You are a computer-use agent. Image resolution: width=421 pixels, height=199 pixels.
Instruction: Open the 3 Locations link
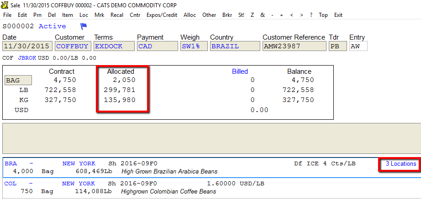(x=401, y=163)
